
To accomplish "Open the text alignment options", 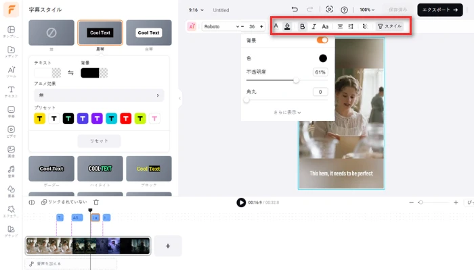I will click(340, 26).
